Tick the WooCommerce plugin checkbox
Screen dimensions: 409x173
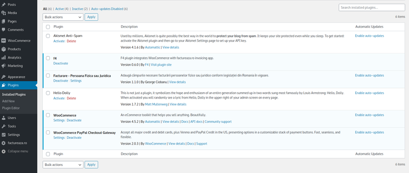[48, 115]
